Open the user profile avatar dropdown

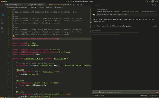point(156,1)
